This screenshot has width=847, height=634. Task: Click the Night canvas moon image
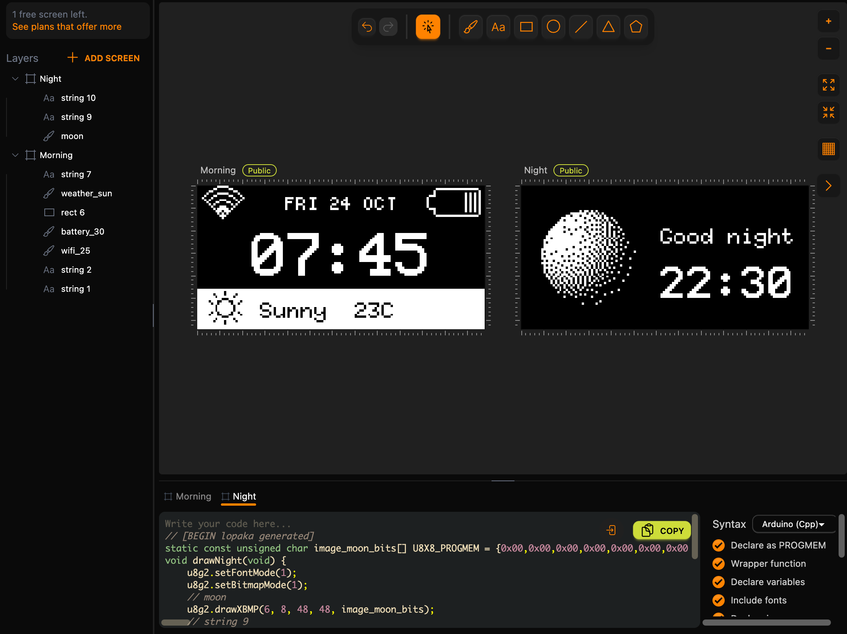589,257
